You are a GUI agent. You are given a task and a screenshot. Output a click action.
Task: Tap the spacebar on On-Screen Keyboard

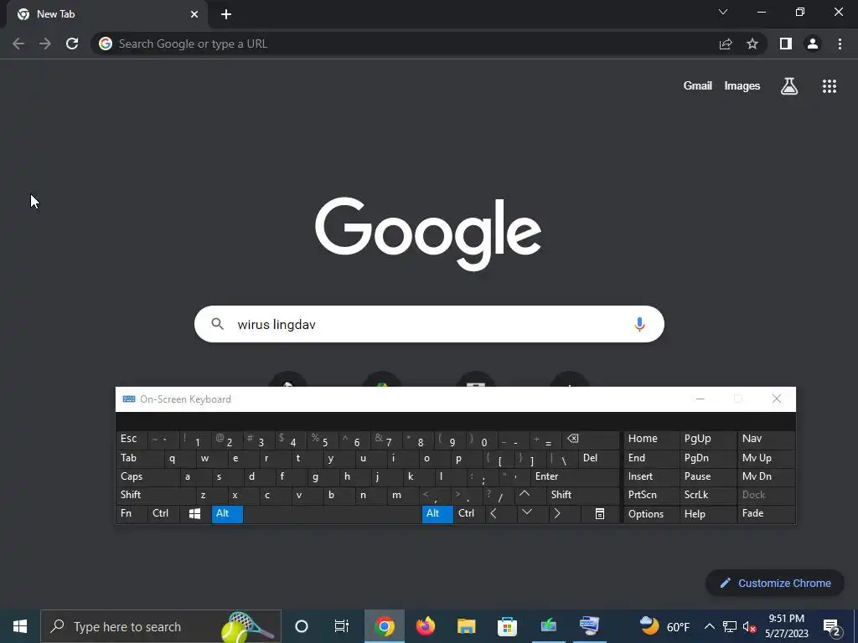coord(332,513)
